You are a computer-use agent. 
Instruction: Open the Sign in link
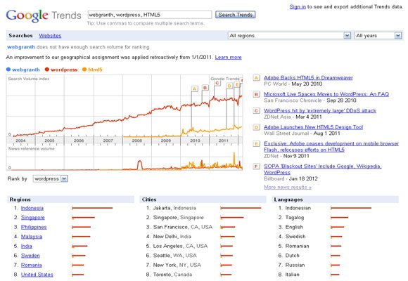[x=298, y=7]
